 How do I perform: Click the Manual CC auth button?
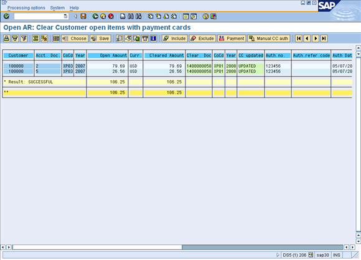pos(269,39)
